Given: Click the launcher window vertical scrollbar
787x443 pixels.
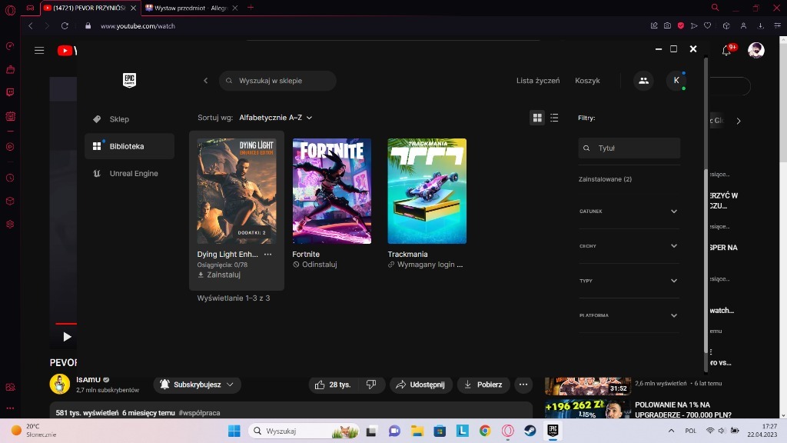Looking at the screenshot, I should 706,261.
